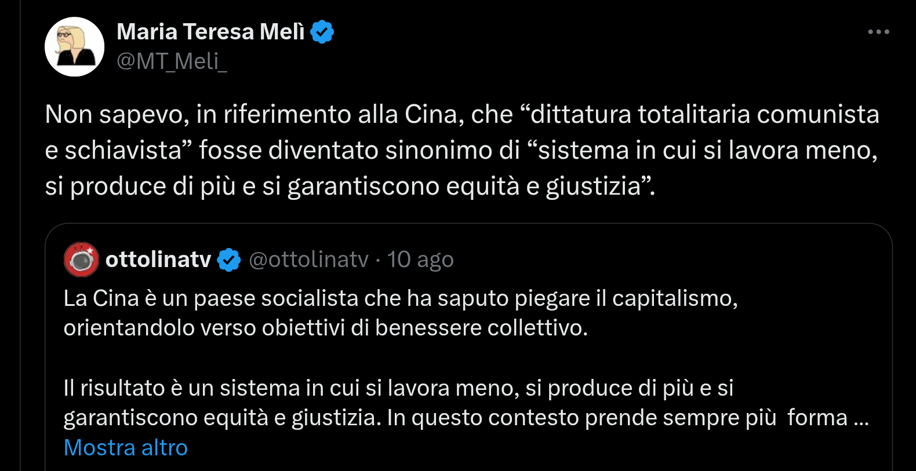Click the @ottolinatv handle
Image resolution: width=916 pixels, height=471 pixels.
309,260
